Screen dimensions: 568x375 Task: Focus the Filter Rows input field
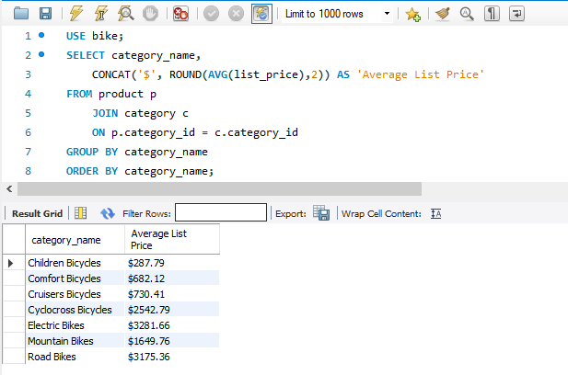[221, 212]
